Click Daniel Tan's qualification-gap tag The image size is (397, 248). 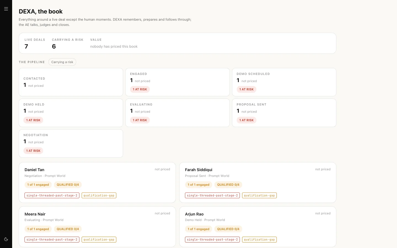[x=99, y=195]
